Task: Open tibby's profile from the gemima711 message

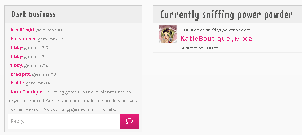Action: click(16, 57)
